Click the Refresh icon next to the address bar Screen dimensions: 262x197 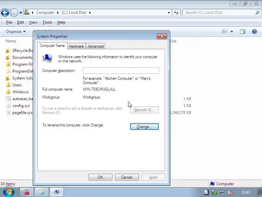pos(176,12)
